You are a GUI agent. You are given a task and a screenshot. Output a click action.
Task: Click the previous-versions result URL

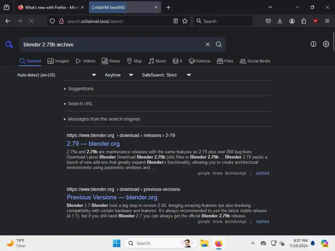point(123,189)
